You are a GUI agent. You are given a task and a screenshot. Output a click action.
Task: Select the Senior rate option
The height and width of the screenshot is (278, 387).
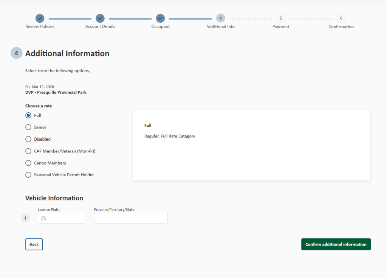point(28,127)
